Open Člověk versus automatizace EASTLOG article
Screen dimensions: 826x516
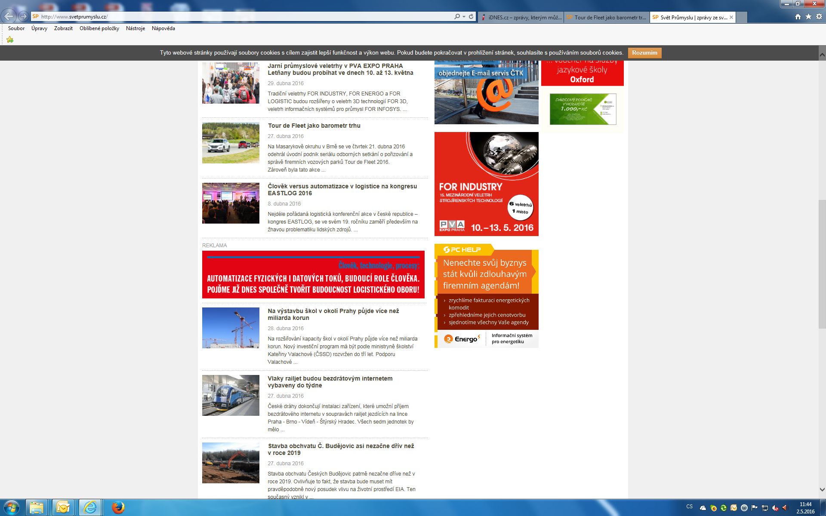click(342, 190)
